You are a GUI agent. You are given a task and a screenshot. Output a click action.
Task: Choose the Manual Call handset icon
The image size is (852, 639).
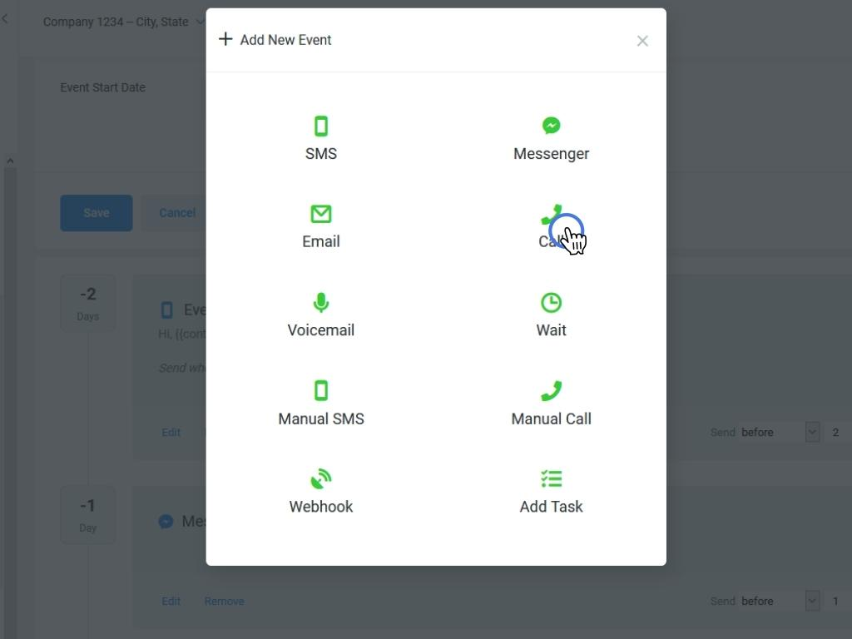[551, 391]
